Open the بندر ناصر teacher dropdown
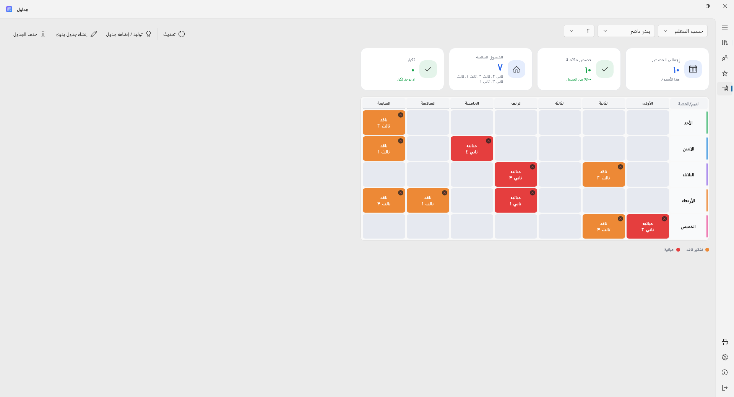This screenshot has height=397, width=734. pyautogui.click(x=626, y=31)
